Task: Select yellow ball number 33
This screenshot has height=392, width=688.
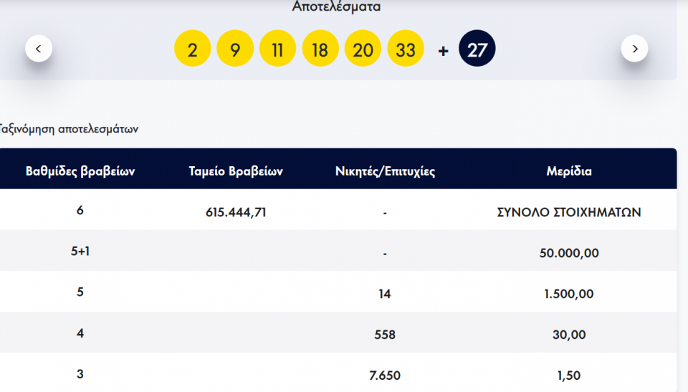Action: point(406,49)
